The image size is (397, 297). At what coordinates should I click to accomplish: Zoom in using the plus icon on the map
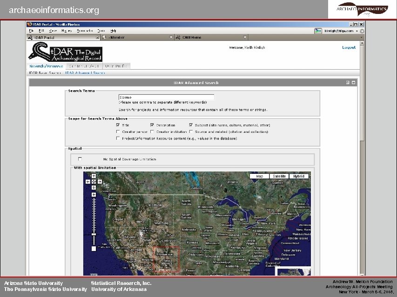[94, 195]
